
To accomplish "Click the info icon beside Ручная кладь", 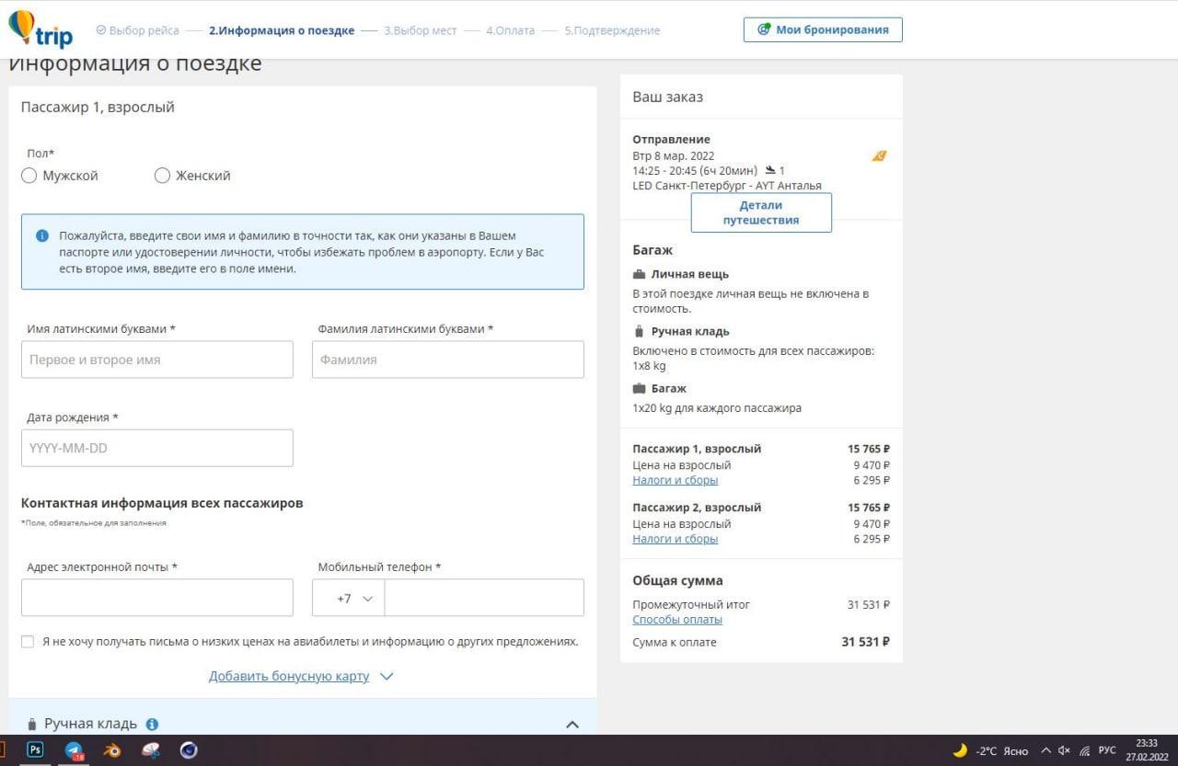I will tap(152, 725).
